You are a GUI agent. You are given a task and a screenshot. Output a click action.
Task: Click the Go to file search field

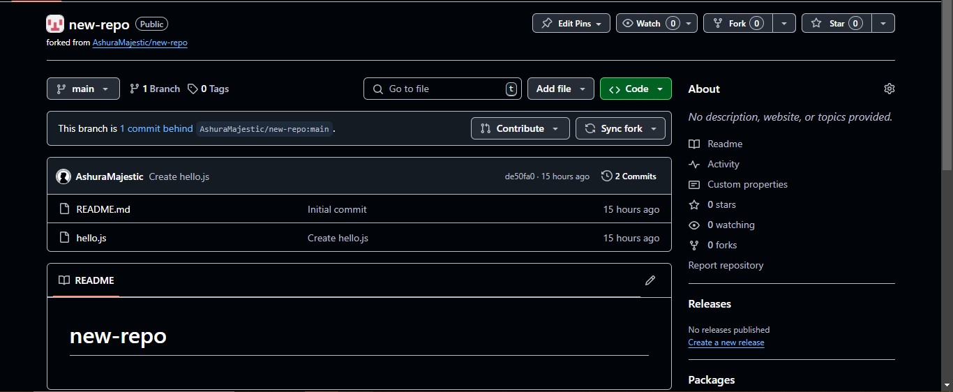pyautogui.click(x=442, y=89)
